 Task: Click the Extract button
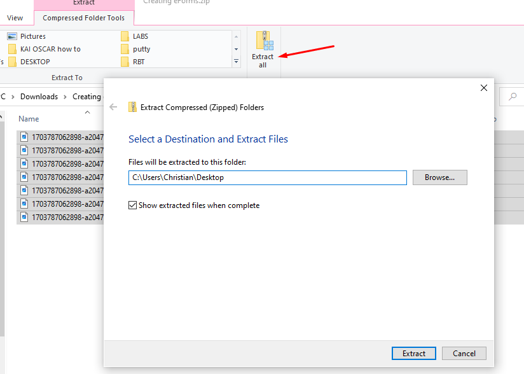tap(414, 353)
